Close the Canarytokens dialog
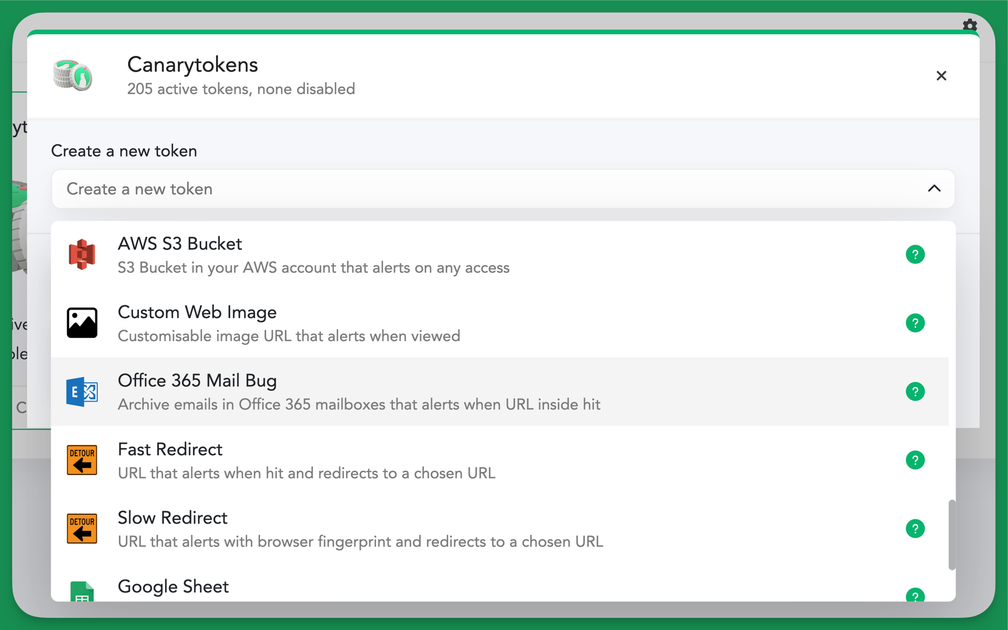The image size is (1008, 630). (941, 75)
